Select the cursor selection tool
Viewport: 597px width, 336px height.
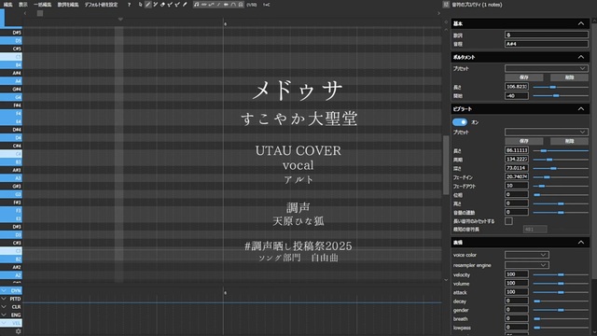pos(140,5)
